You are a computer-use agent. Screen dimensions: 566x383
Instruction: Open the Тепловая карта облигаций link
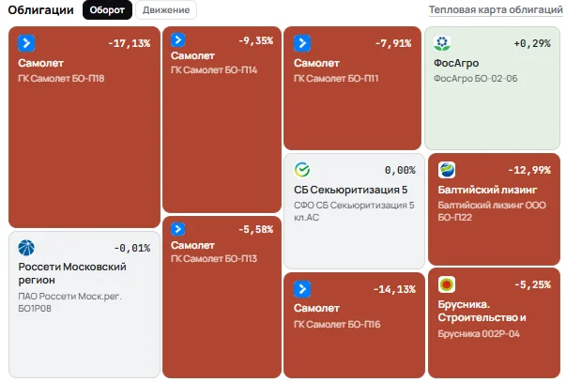(x=496, y=9)
